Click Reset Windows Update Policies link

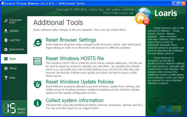pos(80,82)
